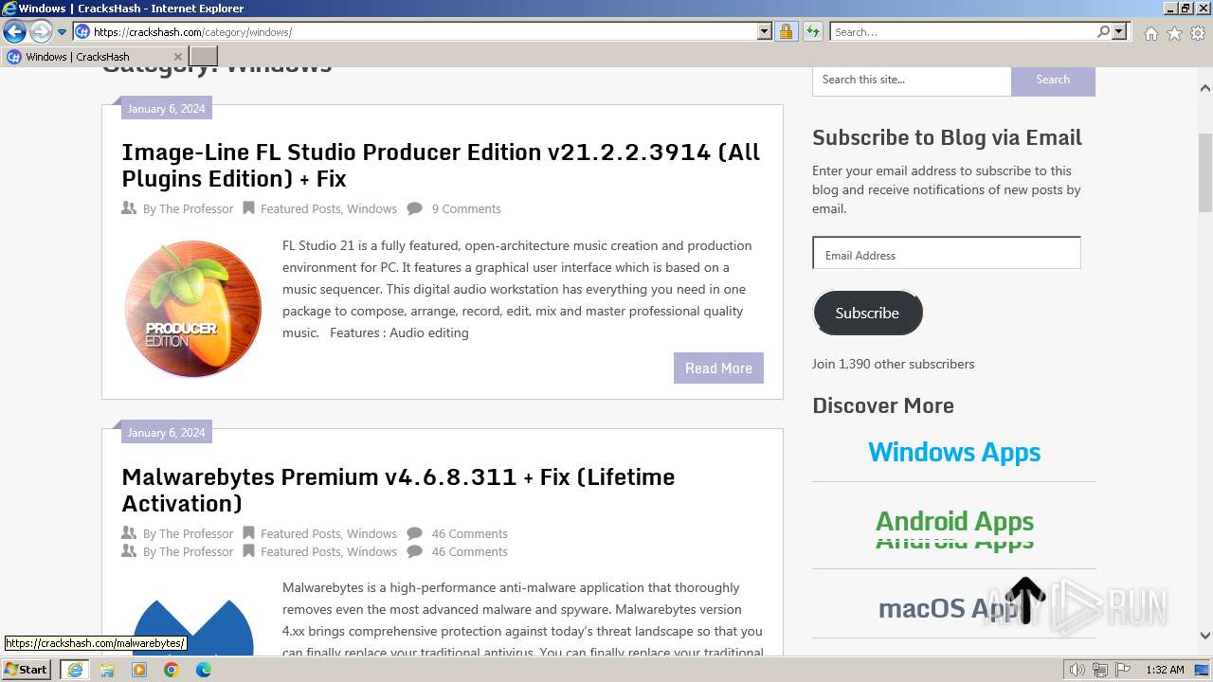
Task: Click author icon beside FL Studio byline
Action: [129, 208]
